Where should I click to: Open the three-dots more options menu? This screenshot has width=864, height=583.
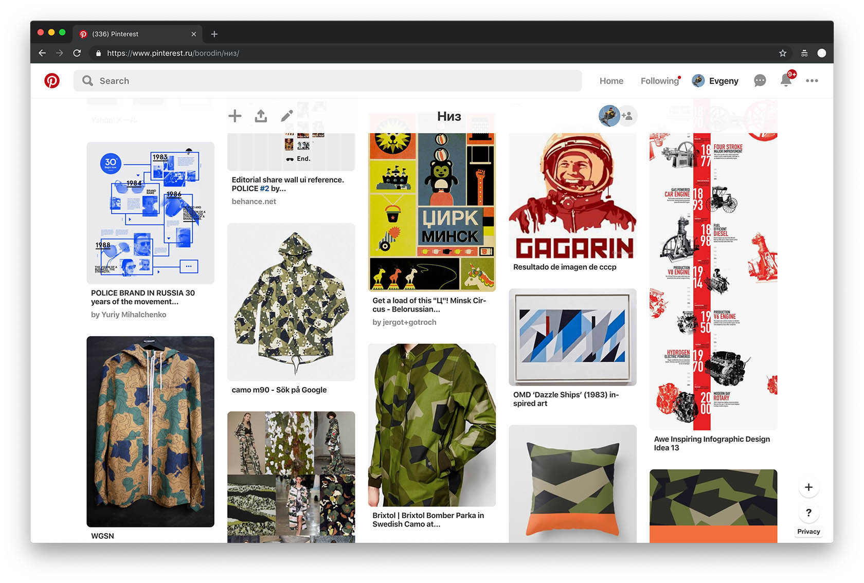812,81
